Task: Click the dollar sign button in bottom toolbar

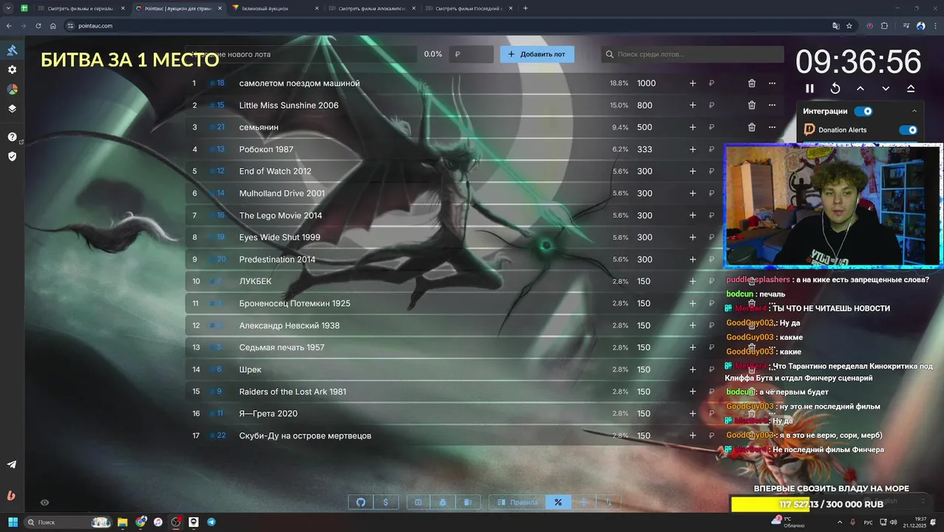Action: (386, 502)
